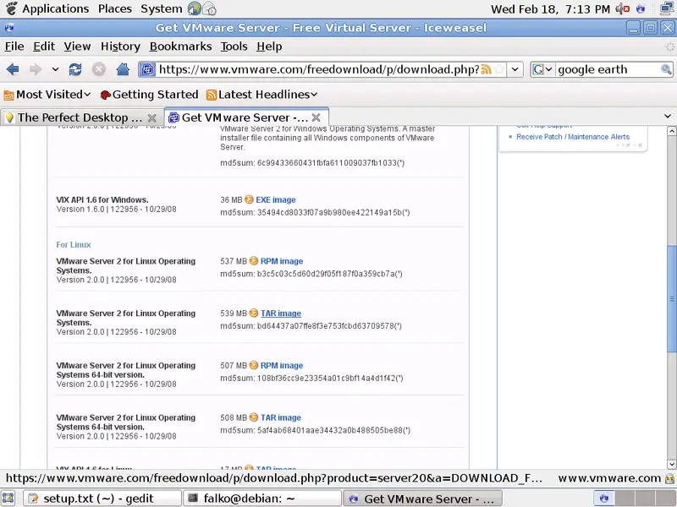Click the network monitor icon in top panel
Viewport: 677px width, 507px height.
[x=667, y=8]
